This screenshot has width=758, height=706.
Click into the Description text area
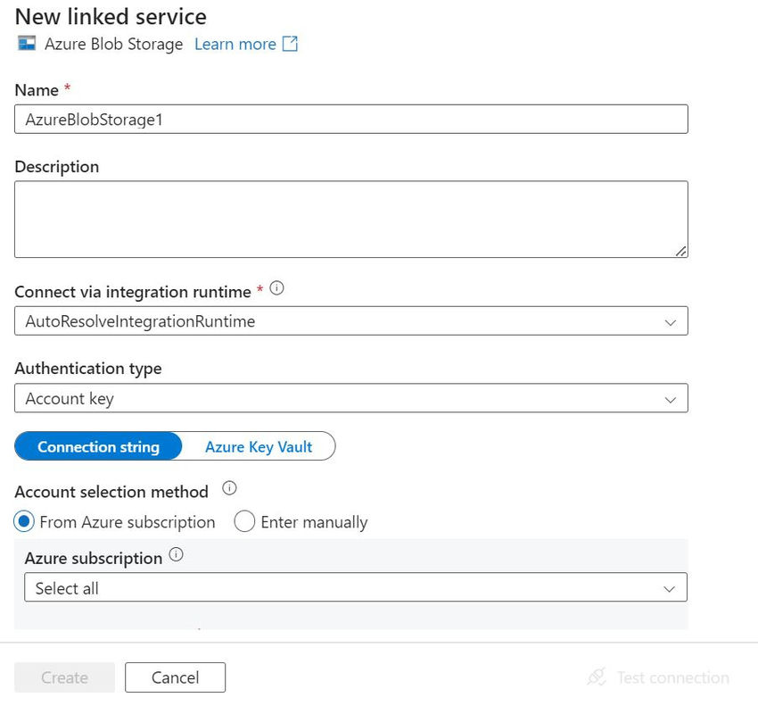(351, 220)
